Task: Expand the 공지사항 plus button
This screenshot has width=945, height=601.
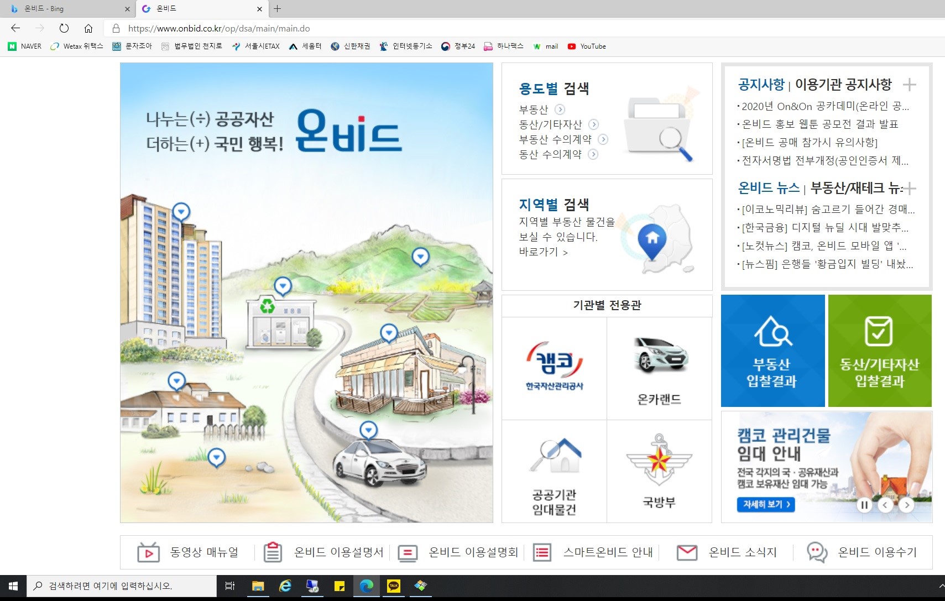Action: (910, 85)
